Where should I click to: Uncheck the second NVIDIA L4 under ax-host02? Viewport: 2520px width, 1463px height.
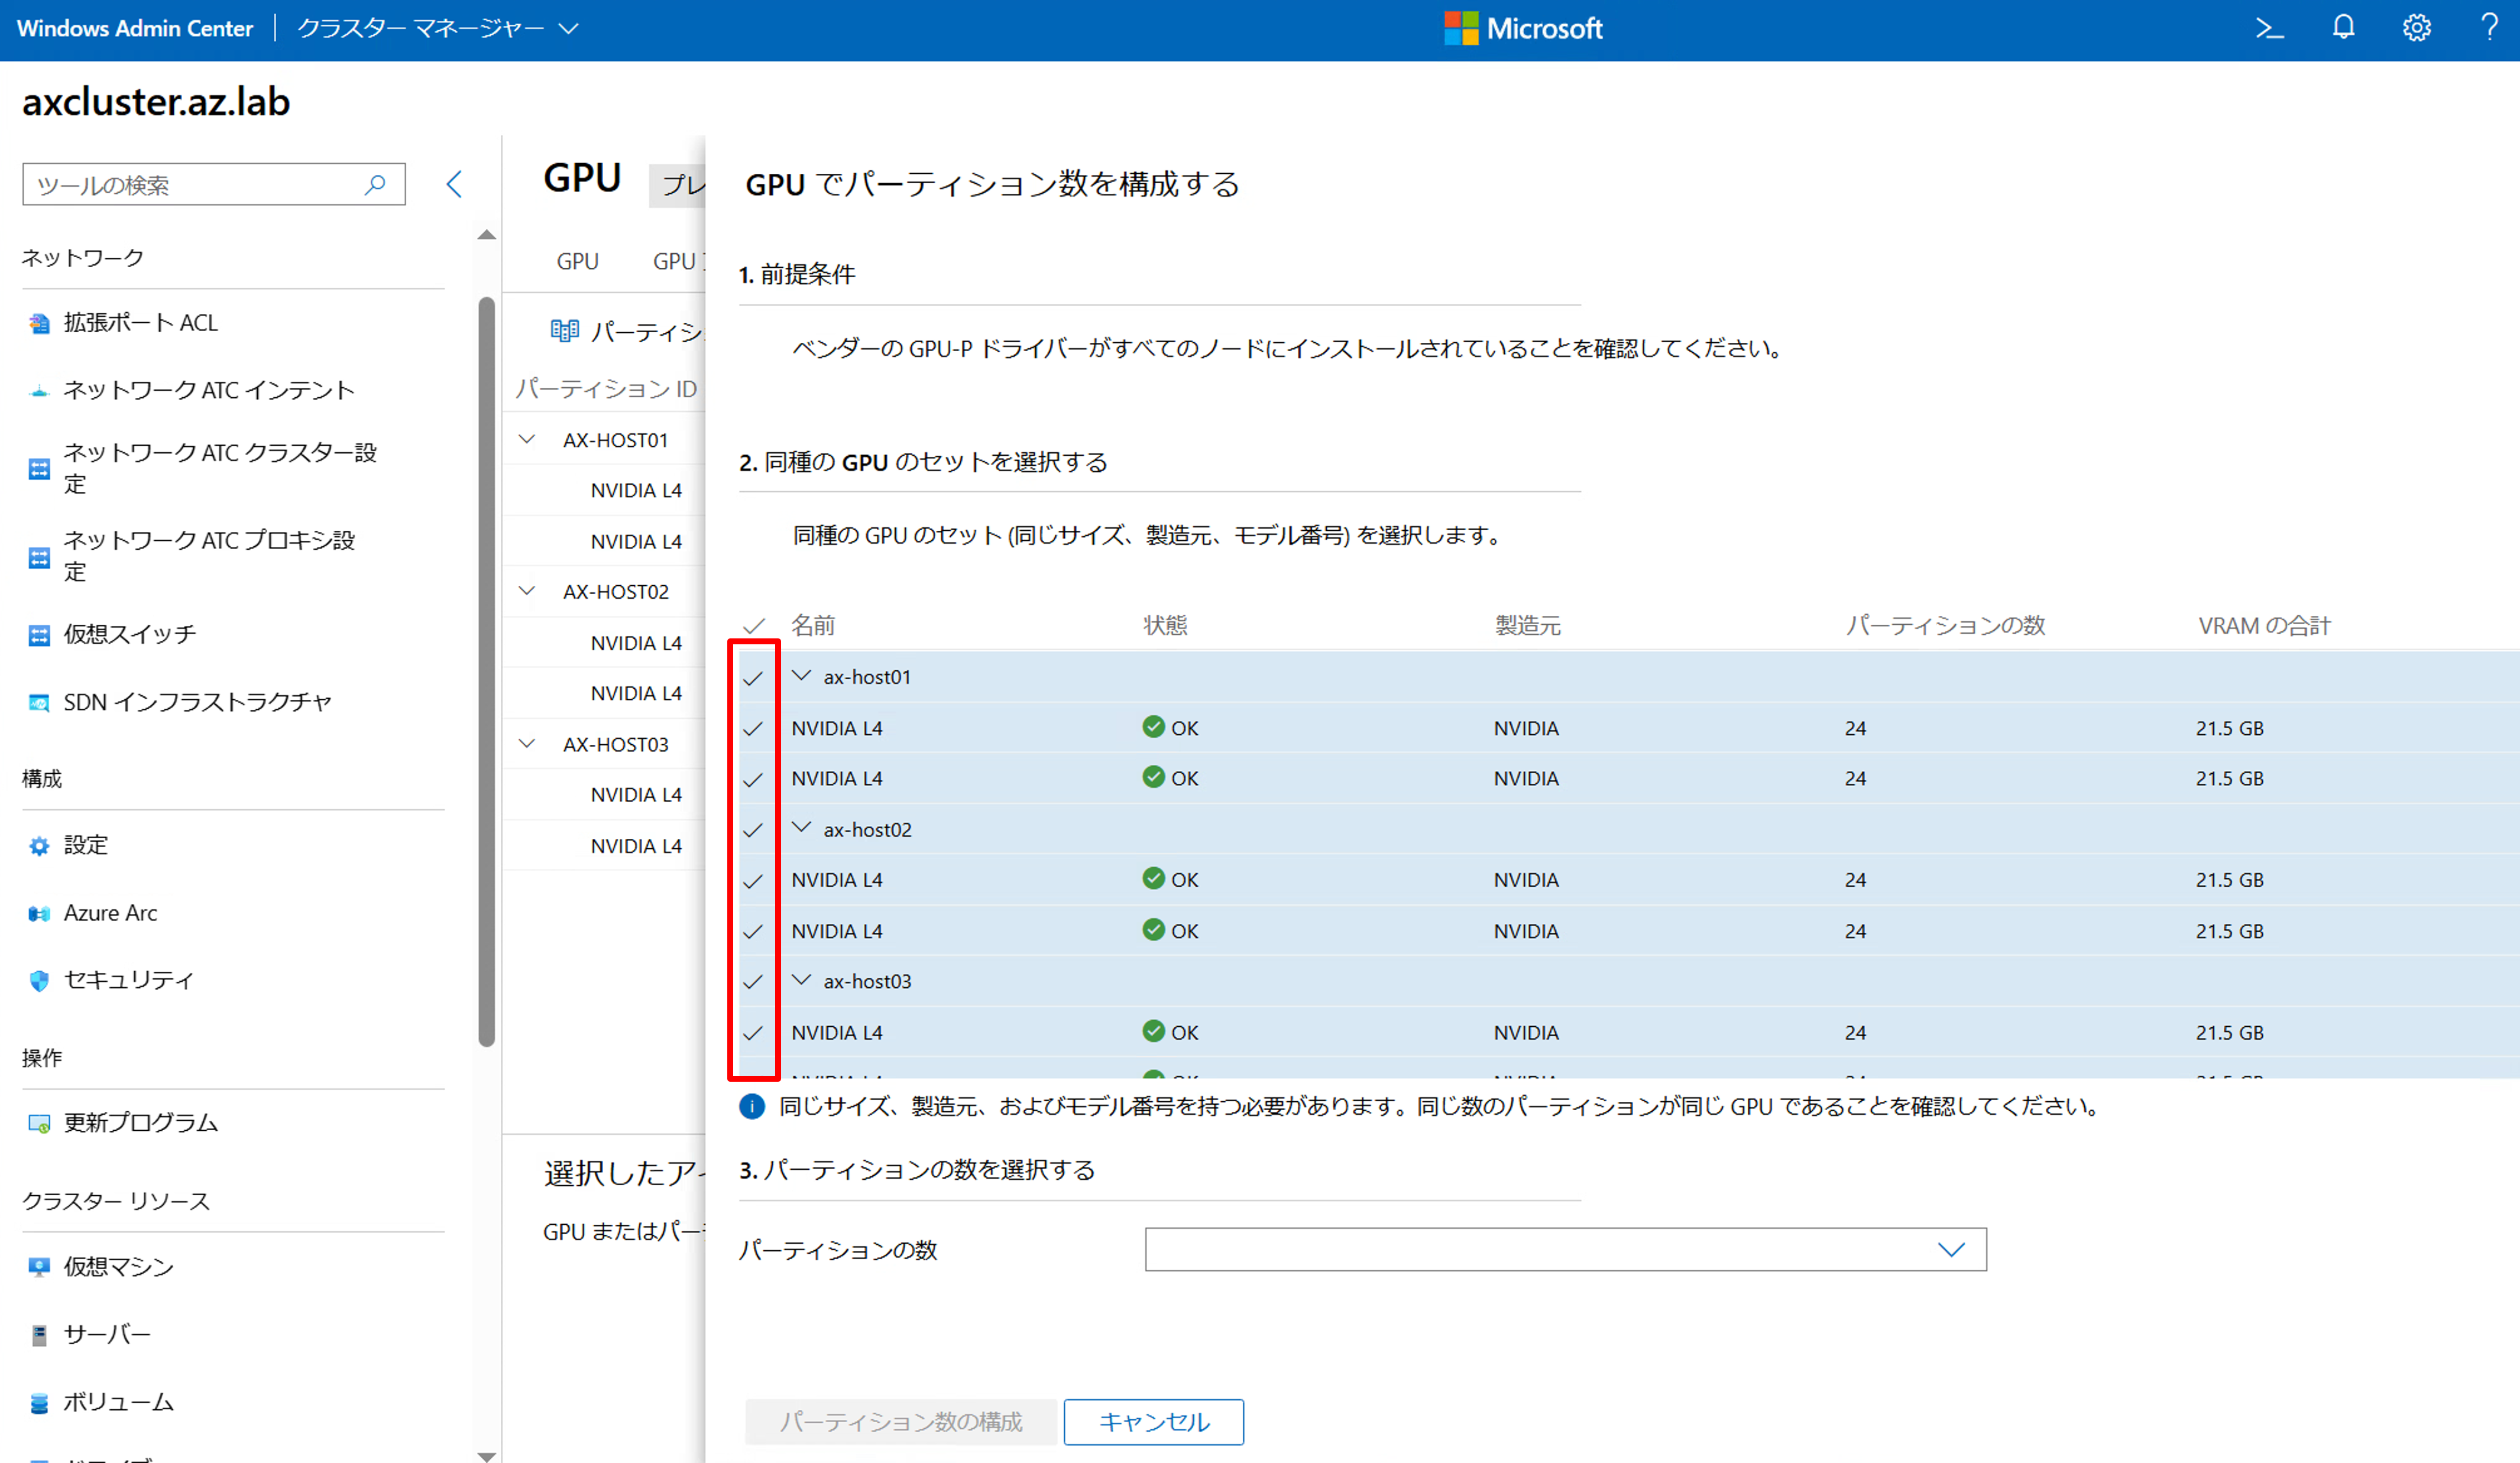[753, 931]
